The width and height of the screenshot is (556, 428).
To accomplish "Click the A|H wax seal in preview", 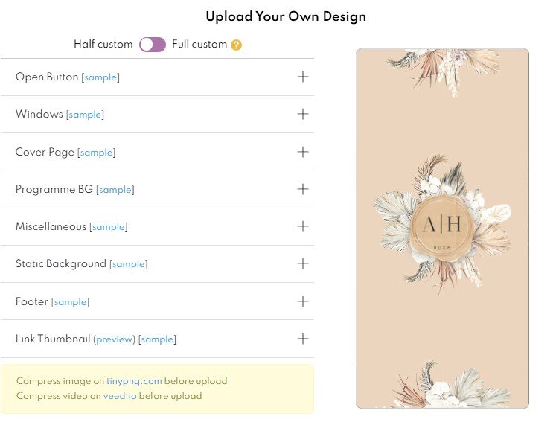I will tap(442, 228).
